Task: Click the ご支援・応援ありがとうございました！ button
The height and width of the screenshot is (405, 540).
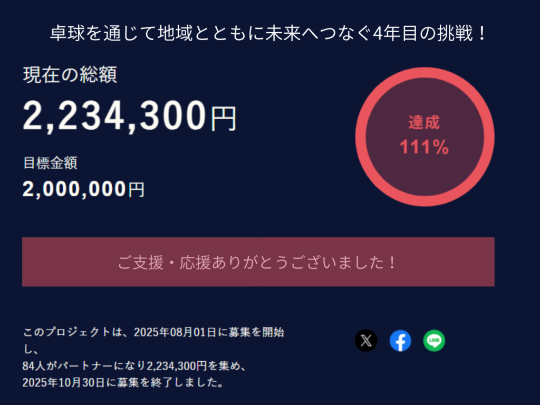Action: [x=258, y=262]
